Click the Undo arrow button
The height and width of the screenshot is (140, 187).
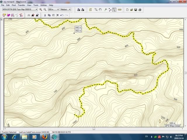click(62, 15)
